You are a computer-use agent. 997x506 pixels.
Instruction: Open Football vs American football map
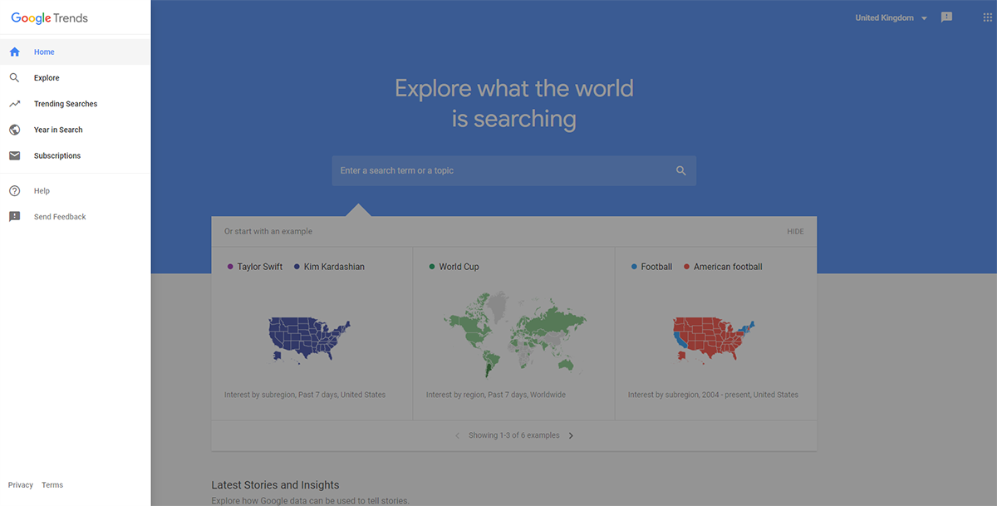pos(715,332)
